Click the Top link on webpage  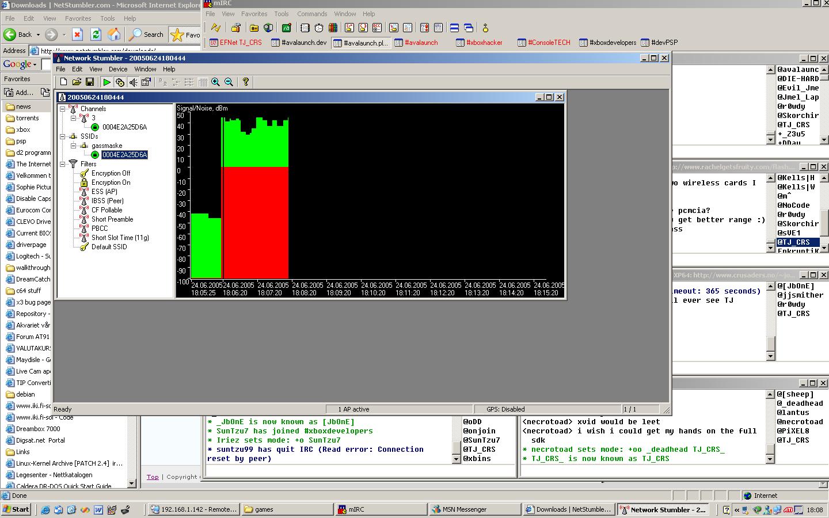(153, 477)
